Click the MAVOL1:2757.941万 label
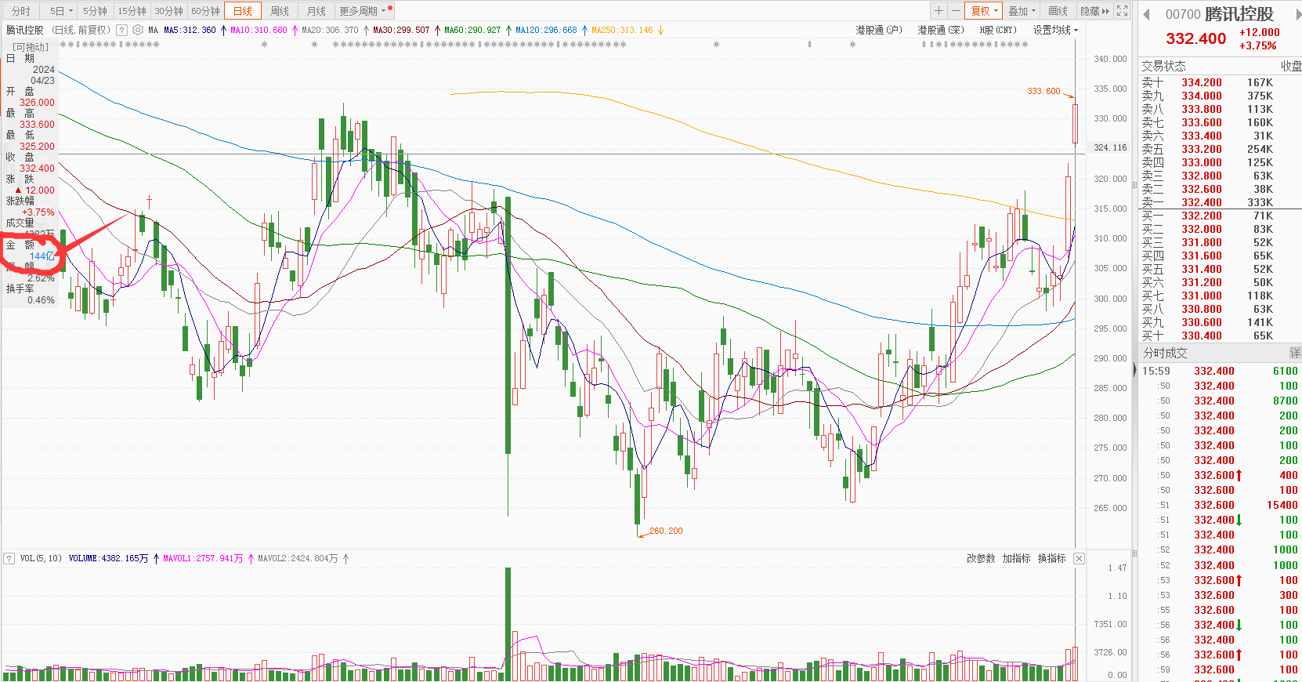Screen dimensions: 1302x682 (203, 558)
